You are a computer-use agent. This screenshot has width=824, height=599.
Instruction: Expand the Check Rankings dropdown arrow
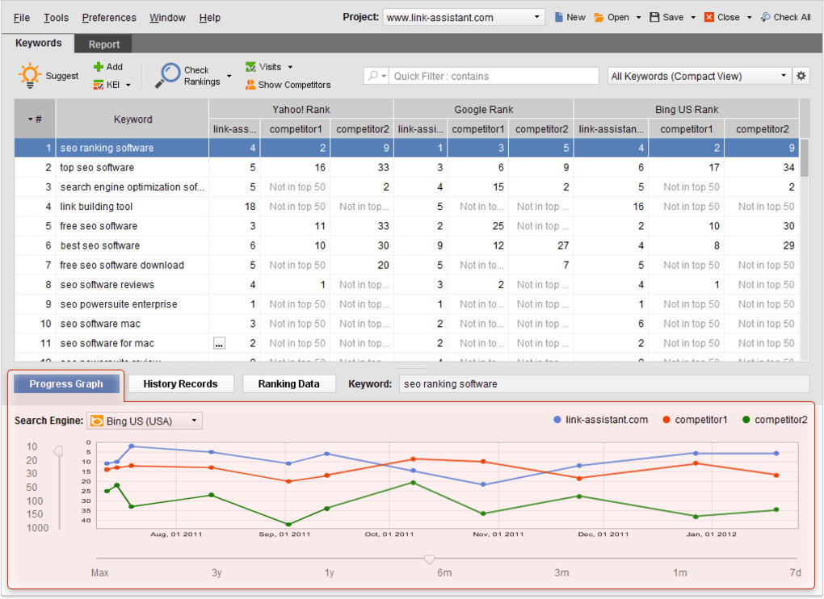click(x=229, y=76)
